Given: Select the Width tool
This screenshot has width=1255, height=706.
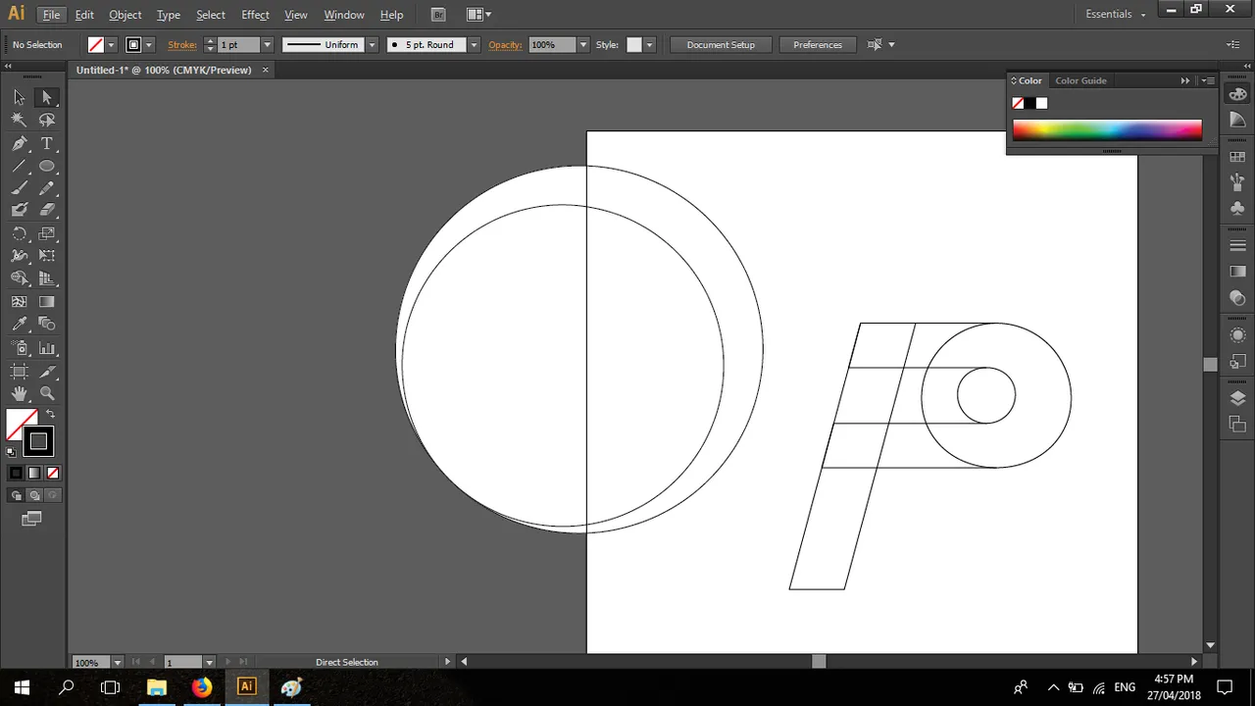Looking at the screenshot, I should pos(19,256).
